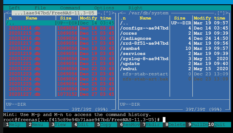This screenshot has width=233, height=133.
Task: Select right panel parent directory '/..'
Action: 174,23
